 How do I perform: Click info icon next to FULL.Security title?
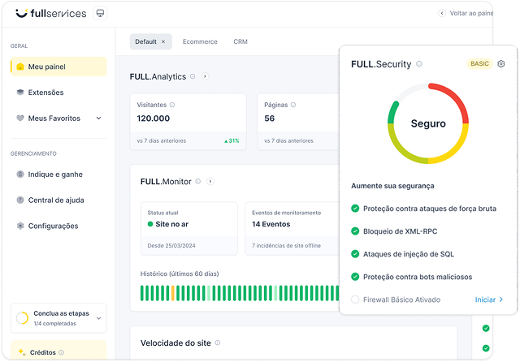419,64
